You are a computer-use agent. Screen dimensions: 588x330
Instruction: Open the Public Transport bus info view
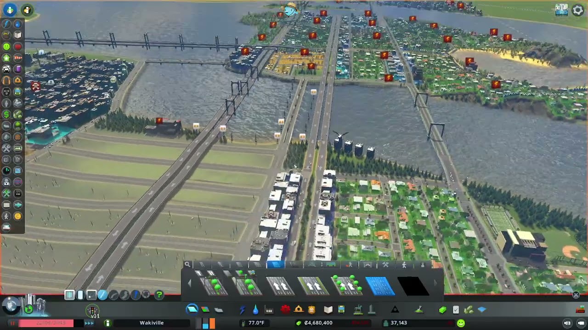(x=17, y=91)
